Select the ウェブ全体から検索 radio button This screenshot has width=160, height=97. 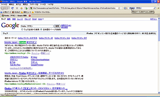point(22,30)
